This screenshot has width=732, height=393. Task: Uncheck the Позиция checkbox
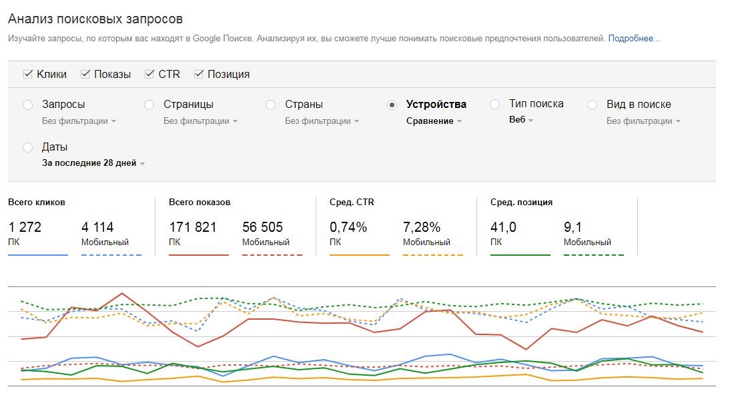click(199, 74)
